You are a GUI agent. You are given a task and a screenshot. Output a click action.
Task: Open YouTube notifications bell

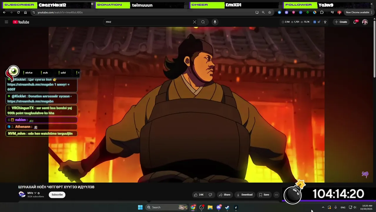pyautogui.click(x=355, y=22)
